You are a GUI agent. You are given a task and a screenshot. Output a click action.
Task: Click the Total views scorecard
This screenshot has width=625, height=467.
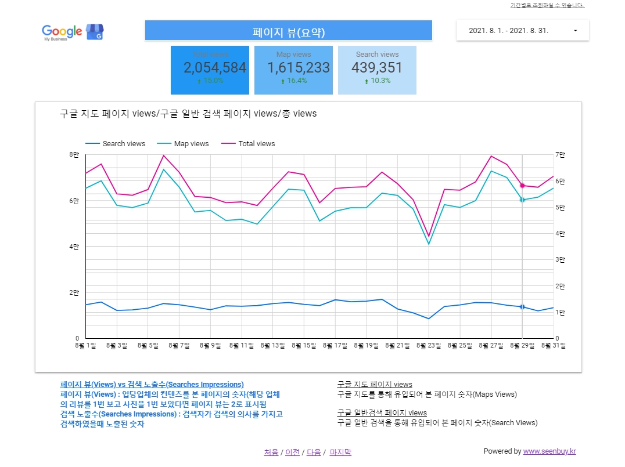pyautogui.click(x=209, y=70)
